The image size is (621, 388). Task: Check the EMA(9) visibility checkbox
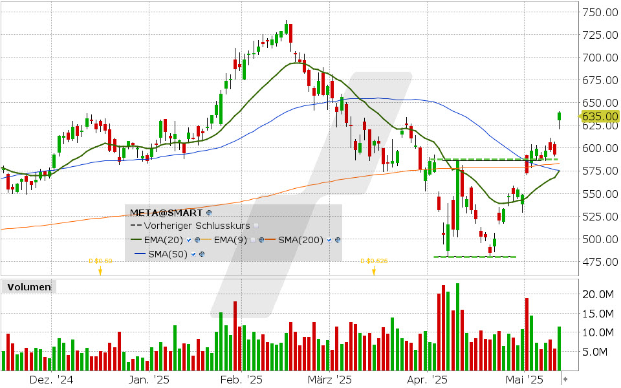(x=253, y=240)
